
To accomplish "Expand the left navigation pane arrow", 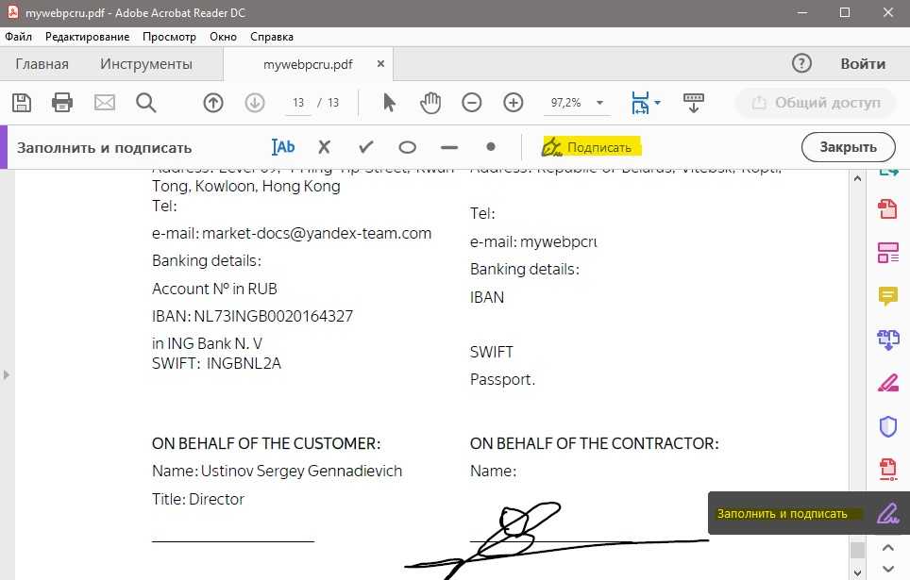I will [x=6, y=374].
